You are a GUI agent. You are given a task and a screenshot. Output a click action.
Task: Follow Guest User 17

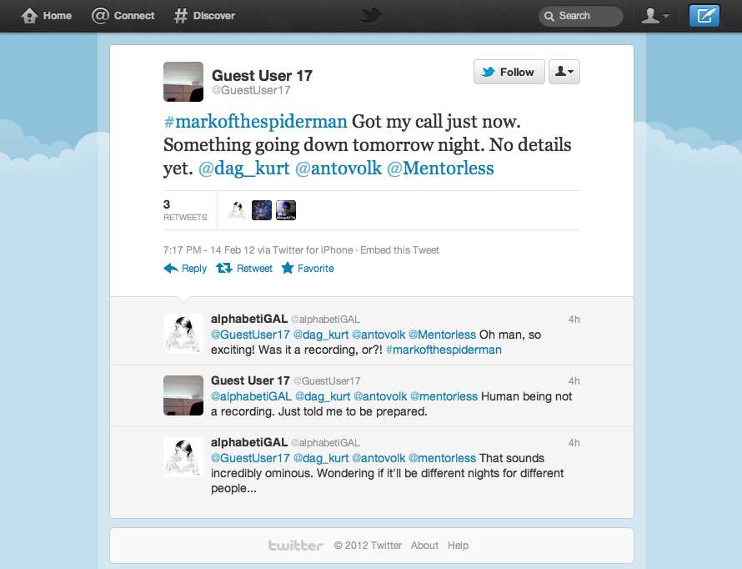point(509,73)
